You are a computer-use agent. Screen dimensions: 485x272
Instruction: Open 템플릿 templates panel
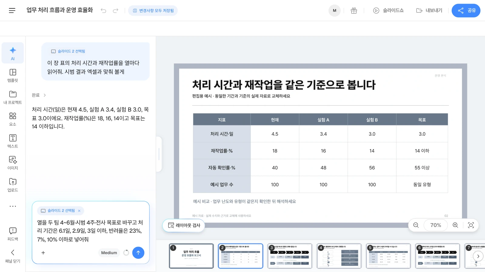13,75
